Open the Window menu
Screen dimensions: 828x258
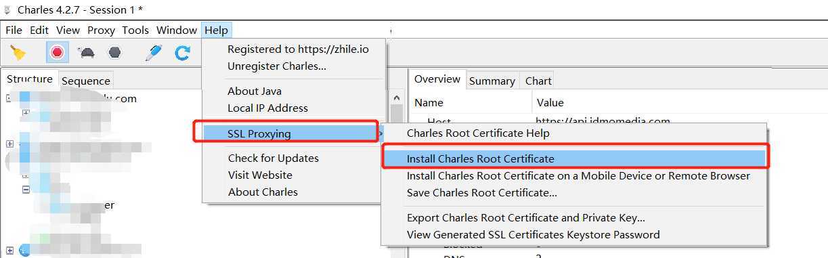click(x=177, y=30)
